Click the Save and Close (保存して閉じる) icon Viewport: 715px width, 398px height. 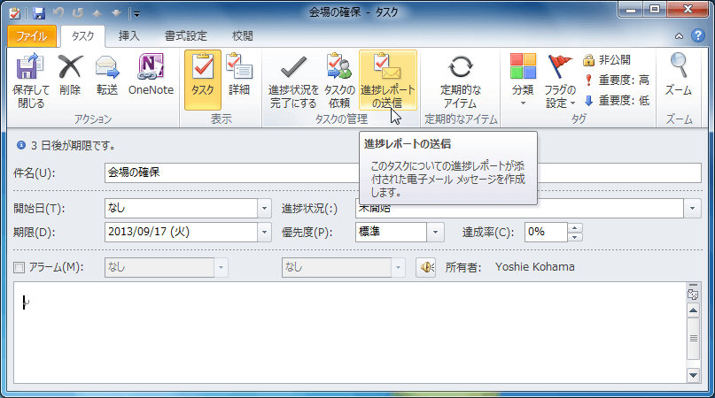[30, 67]
